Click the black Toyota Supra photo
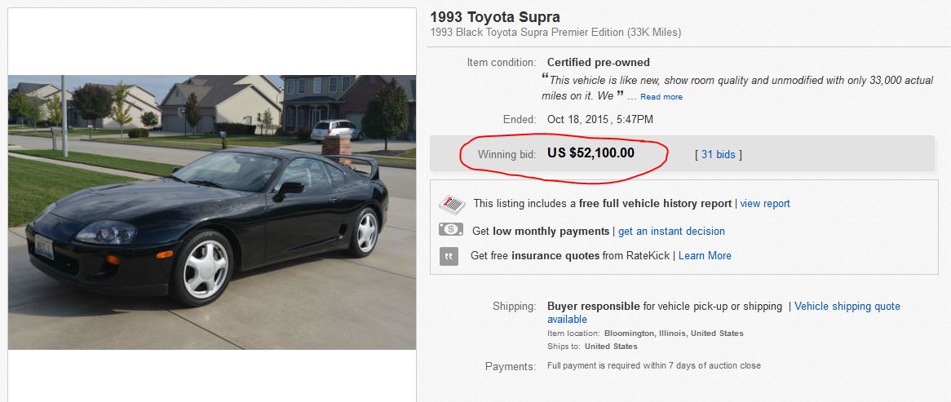Image resolution: width=951 pixels, height=402 pixels. 212,212
